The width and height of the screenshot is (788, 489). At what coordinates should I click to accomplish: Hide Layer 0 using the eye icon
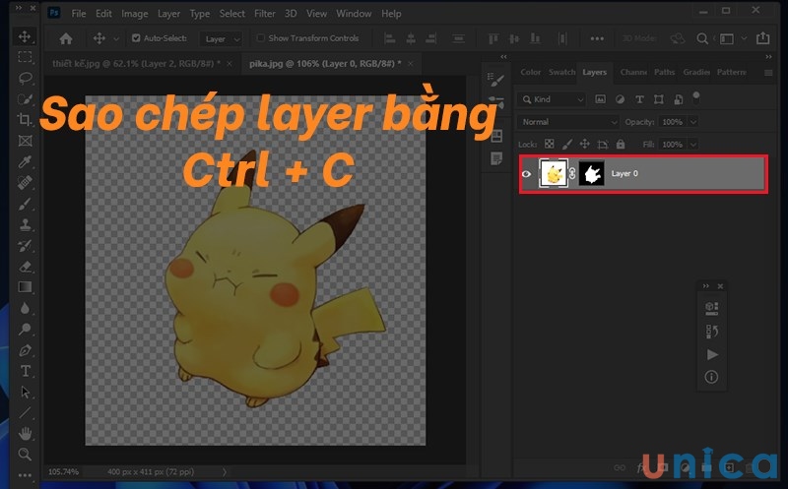click(527, 174)
